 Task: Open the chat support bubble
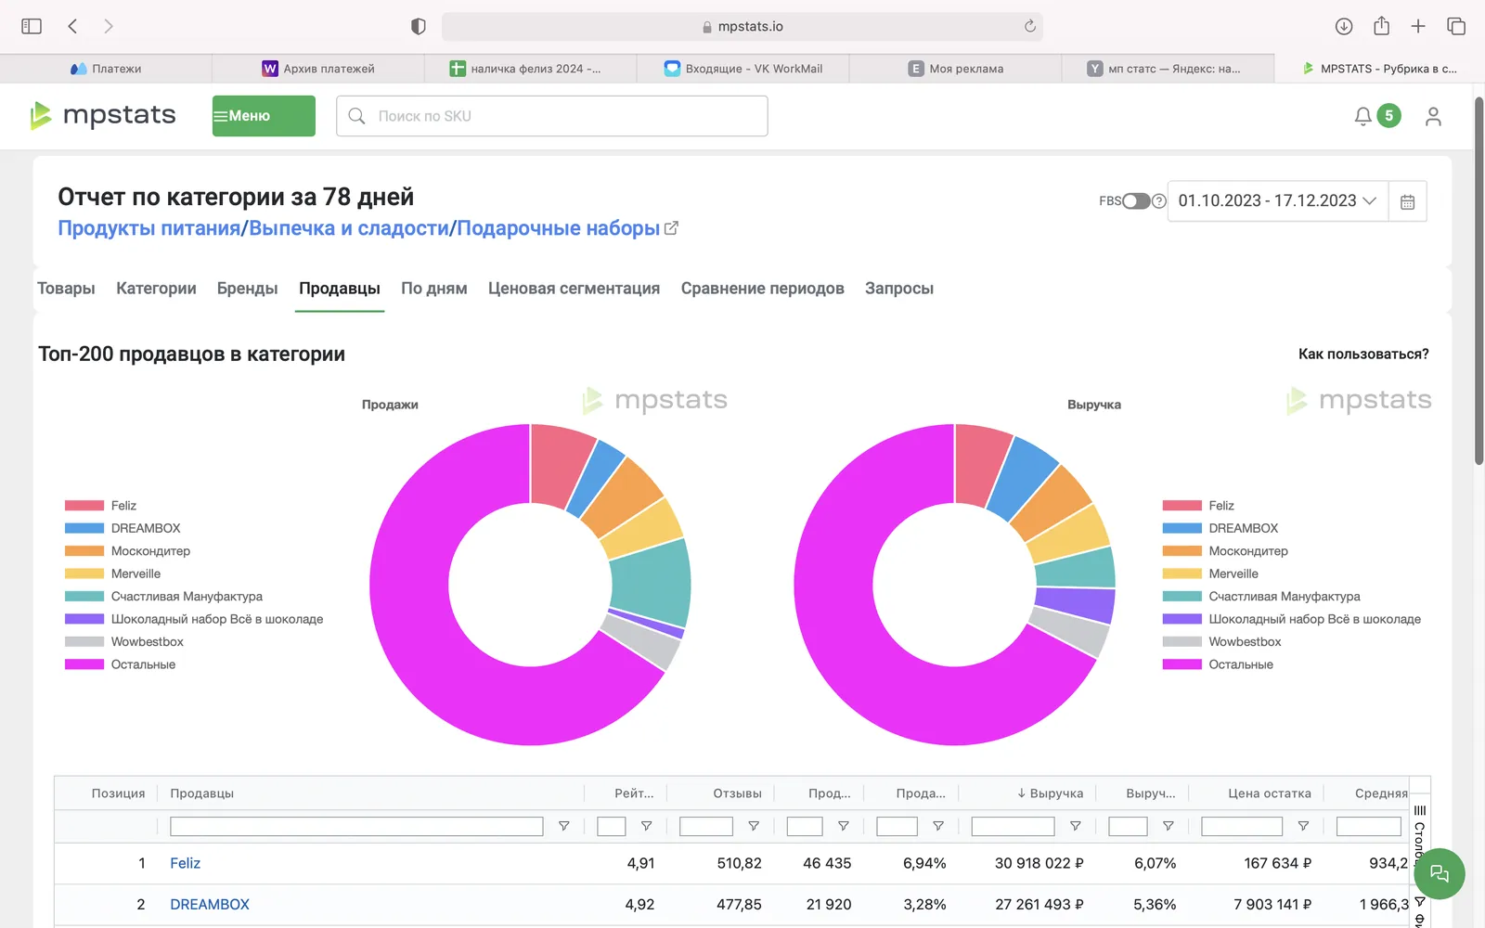pos(1440,873)
